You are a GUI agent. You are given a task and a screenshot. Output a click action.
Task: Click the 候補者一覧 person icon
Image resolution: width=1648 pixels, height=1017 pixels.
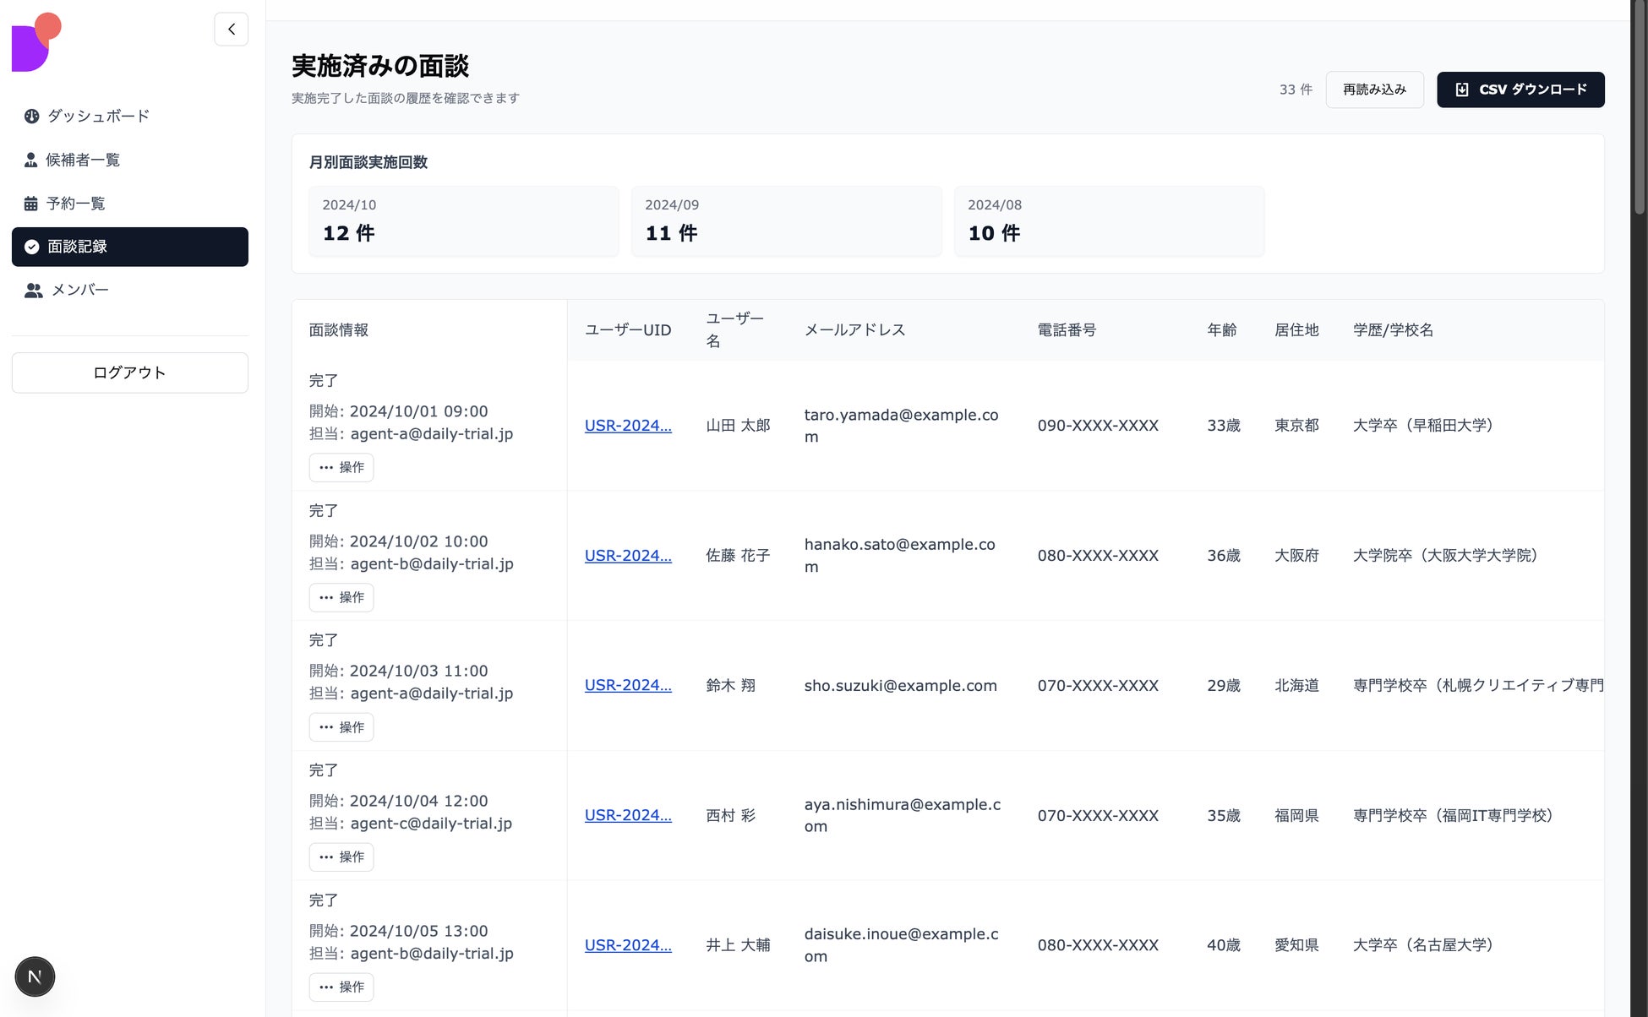pos(31,160)
